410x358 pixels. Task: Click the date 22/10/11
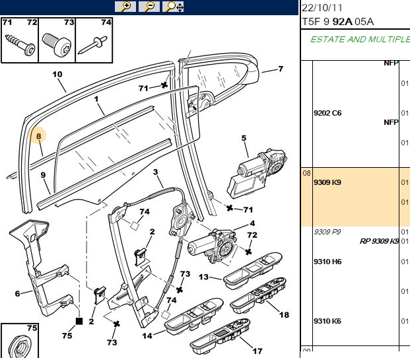(322, 7)
